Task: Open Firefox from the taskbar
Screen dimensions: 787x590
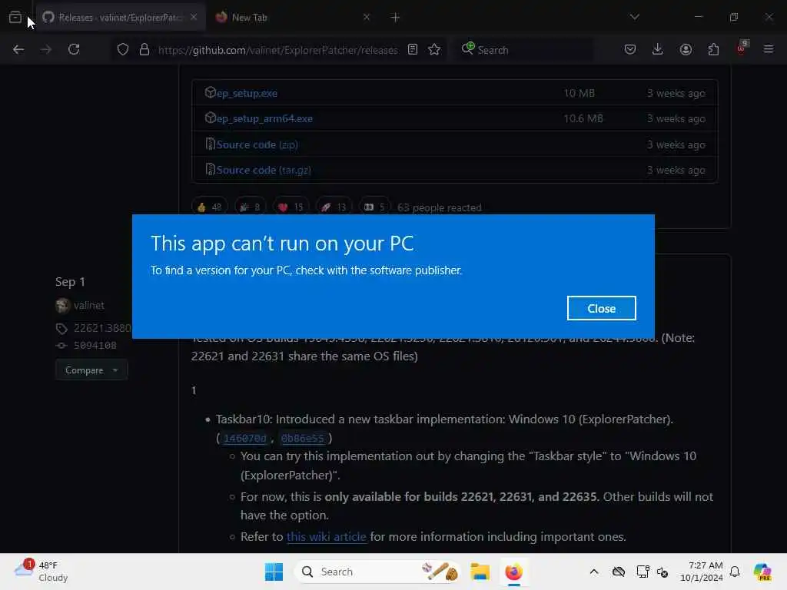Action: tap(513, 572)
